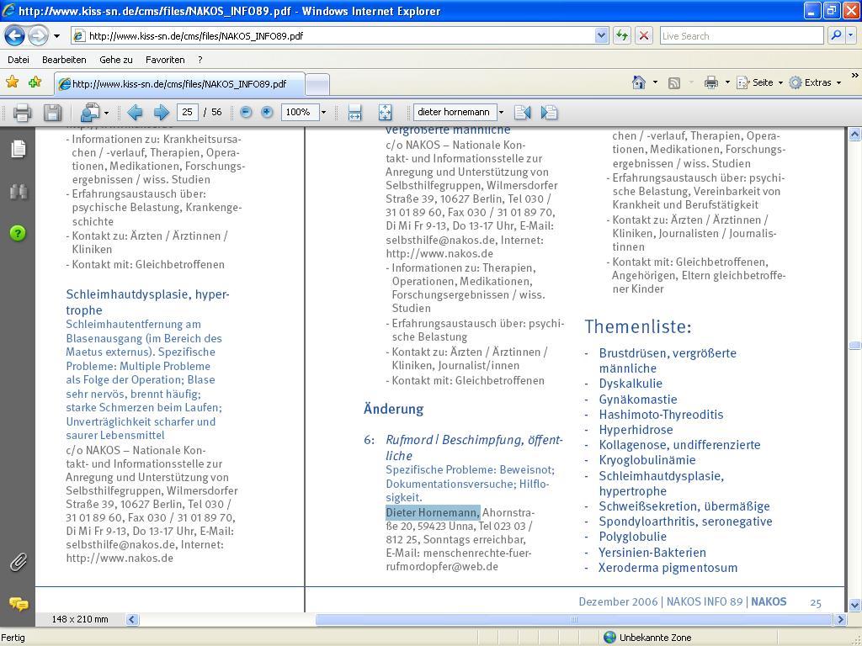This screenshot has height=646, width=862.
Task: Click the find field containing dieter hornemann
Action: (x=455, y=112)
